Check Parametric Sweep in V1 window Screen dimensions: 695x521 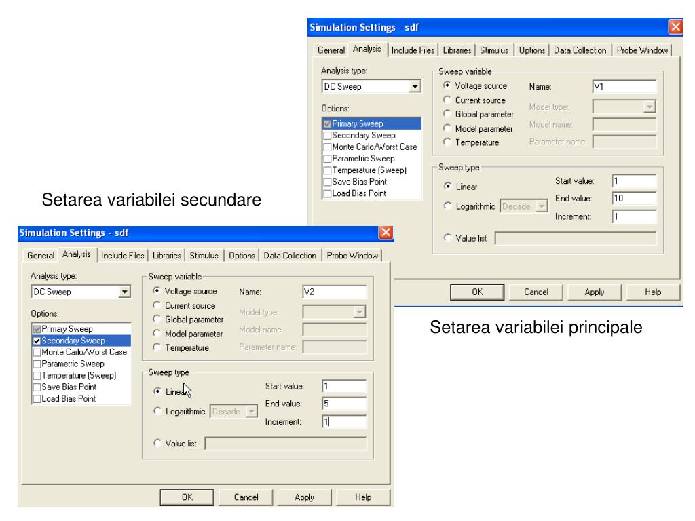click(x=328, y=159)
